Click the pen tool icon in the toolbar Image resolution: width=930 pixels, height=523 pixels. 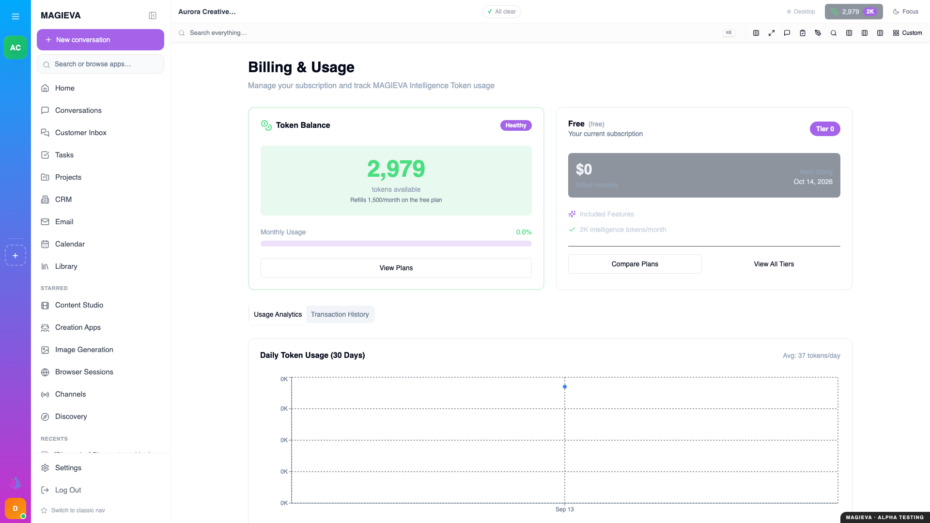(x=818, y=33)
